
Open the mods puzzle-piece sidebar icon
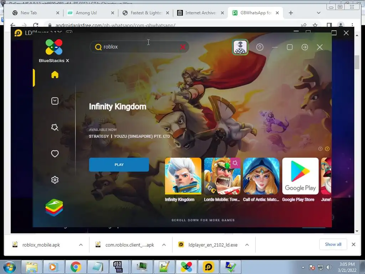point(55,127)
